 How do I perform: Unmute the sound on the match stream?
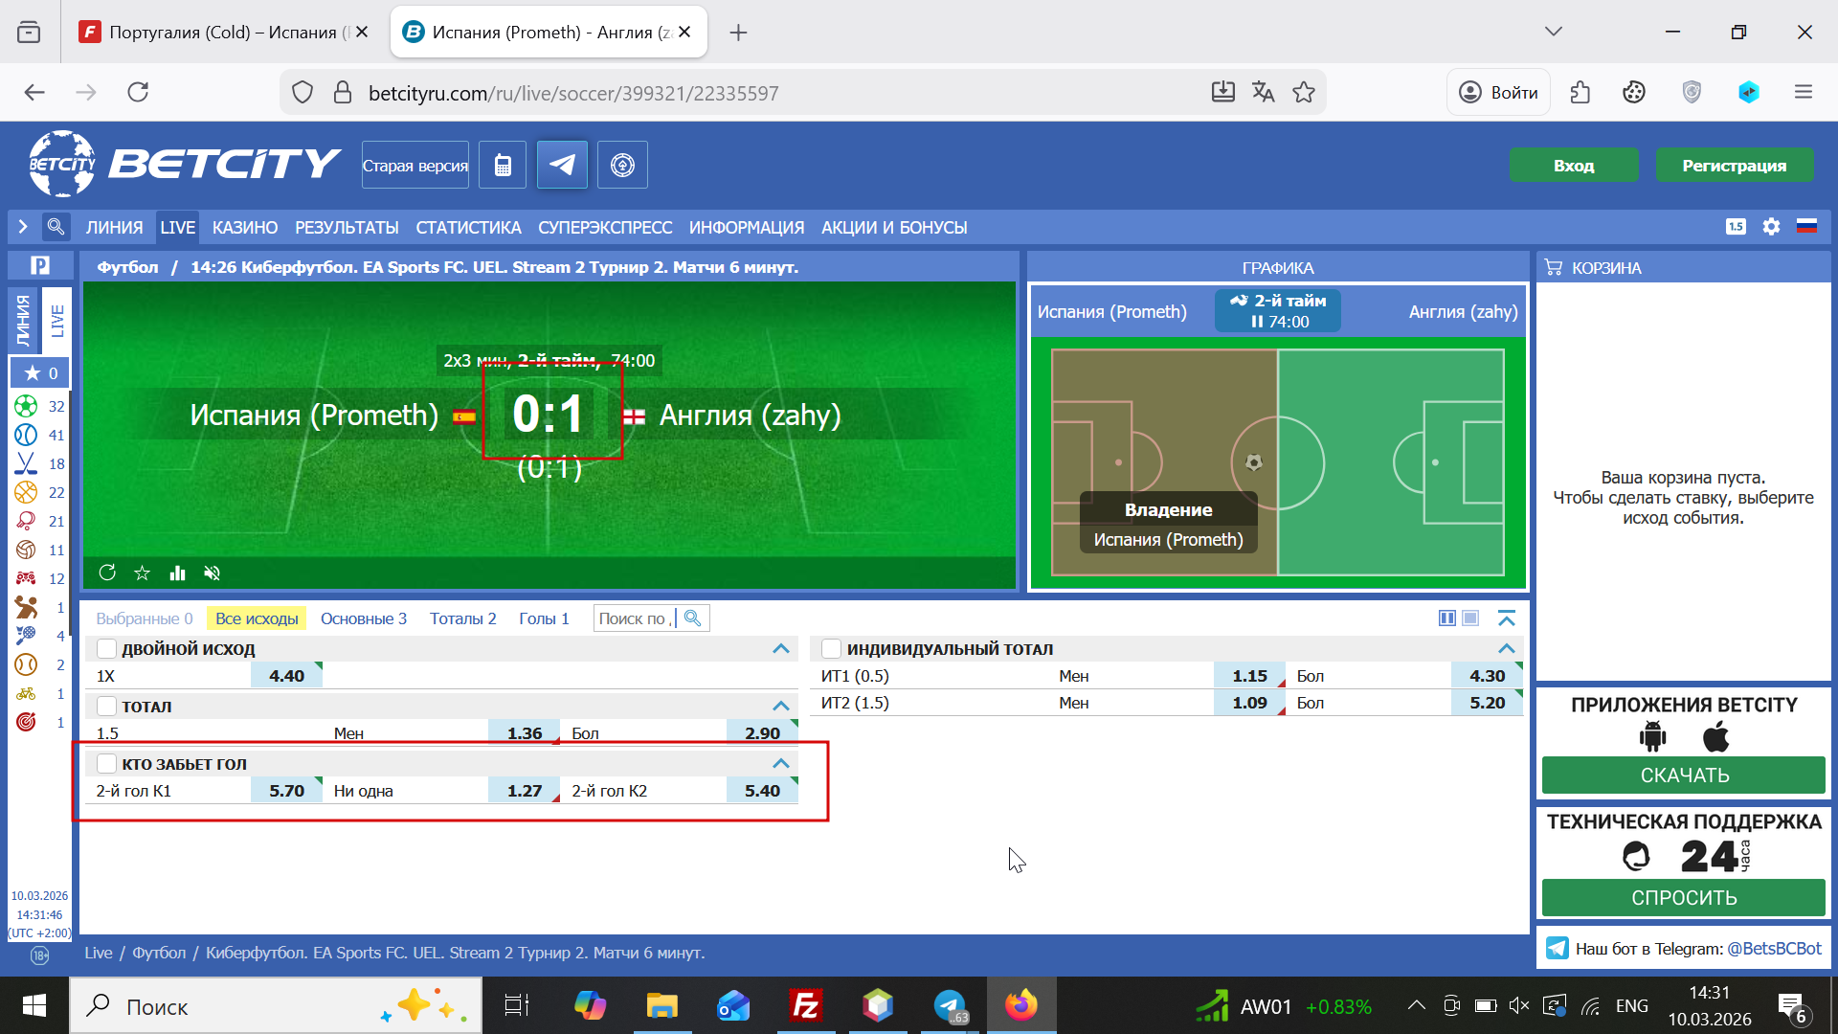213,573
